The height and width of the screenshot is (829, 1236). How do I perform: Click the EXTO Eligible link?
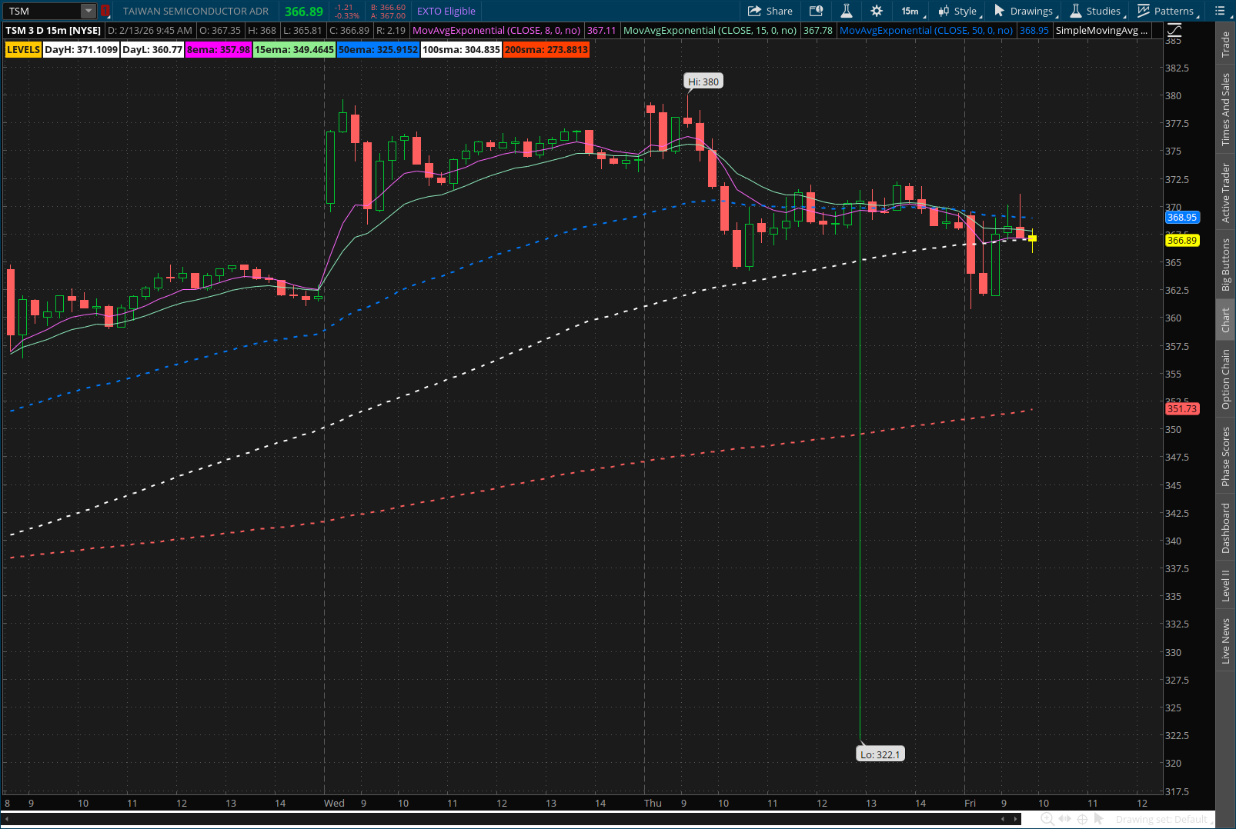(x=446, y=11)
